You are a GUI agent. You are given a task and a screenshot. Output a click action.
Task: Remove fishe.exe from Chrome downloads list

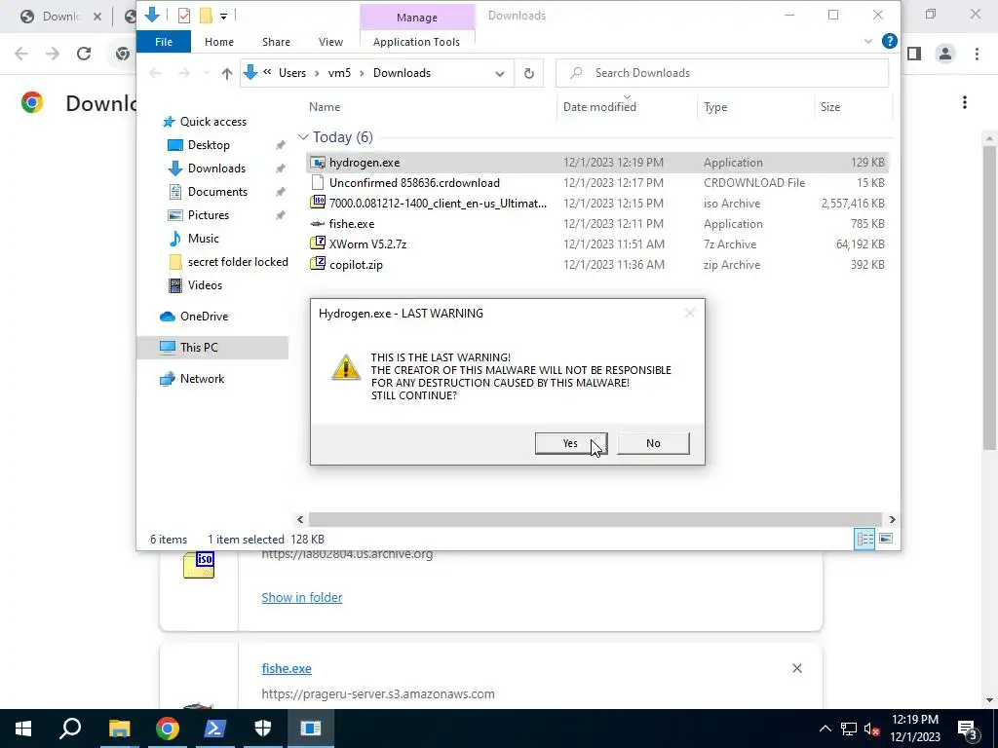[x=797, y=668]
